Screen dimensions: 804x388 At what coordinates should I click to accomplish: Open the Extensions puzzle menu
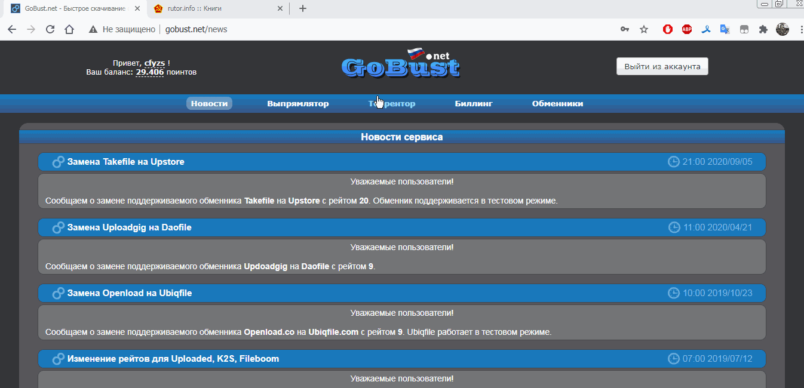pos(763,29)
